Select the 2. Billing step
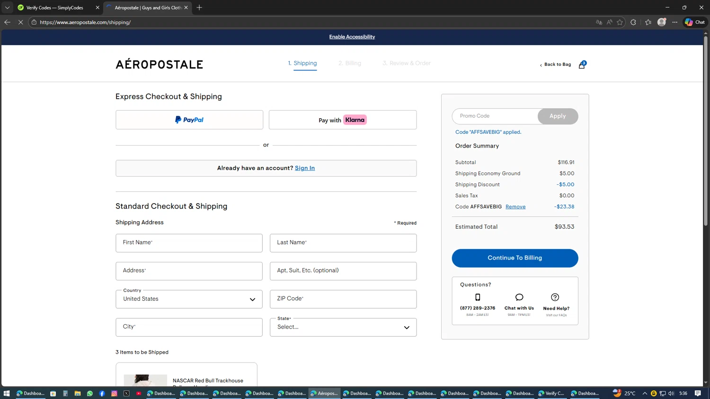The image size is (710, 399). coord(350,63)
